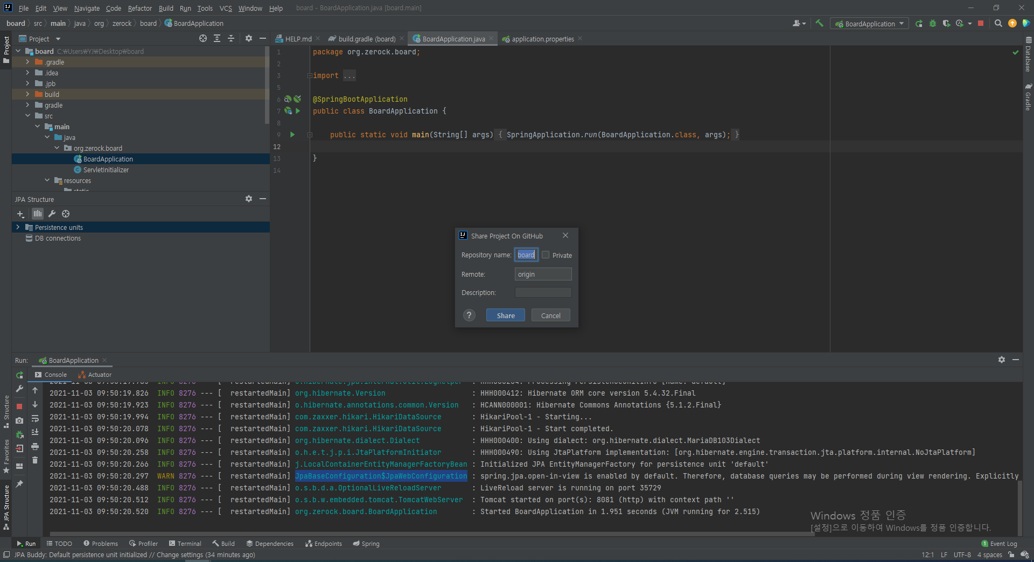Screen dimensions: 1034x562
Task: Open the VCS menu
Action: coord(226,8)
